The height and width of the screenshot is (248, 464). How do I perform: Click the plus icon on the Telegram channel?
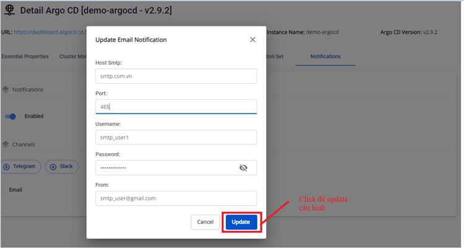pos(7,167)
